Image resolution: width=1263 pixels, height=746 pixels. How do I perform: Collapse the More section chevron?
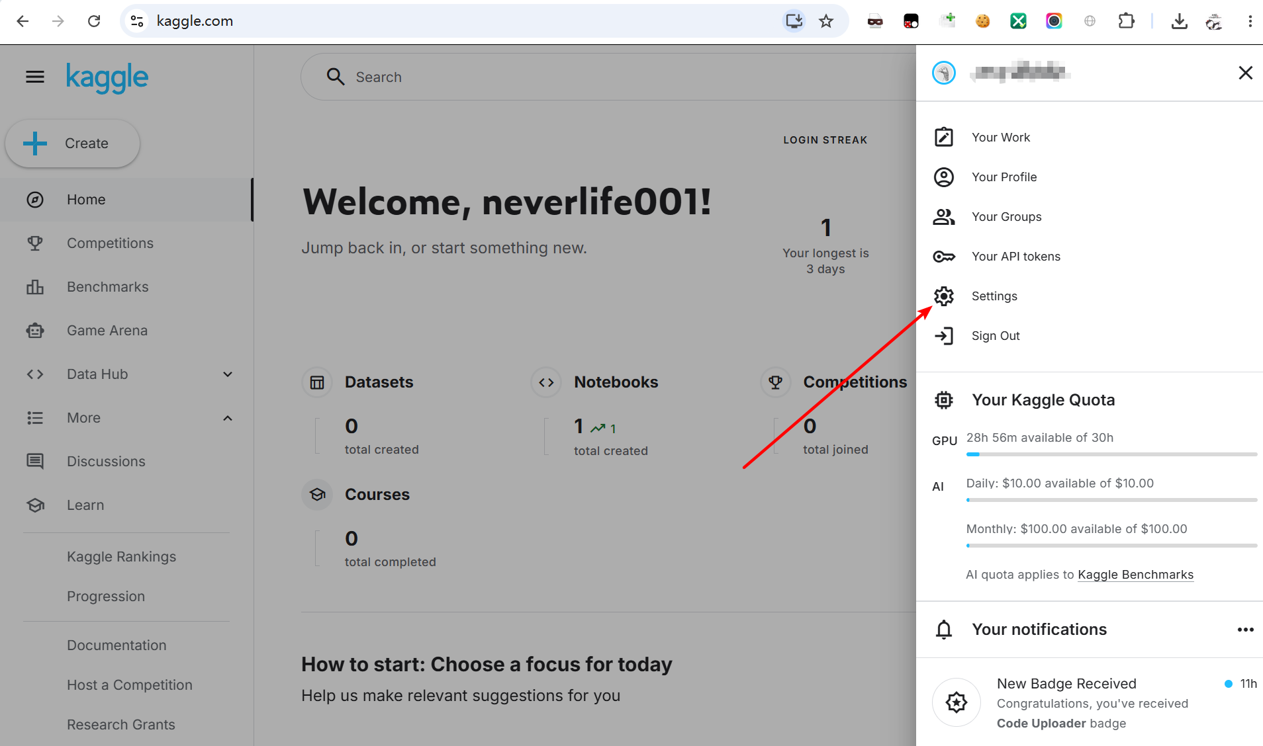228,418
